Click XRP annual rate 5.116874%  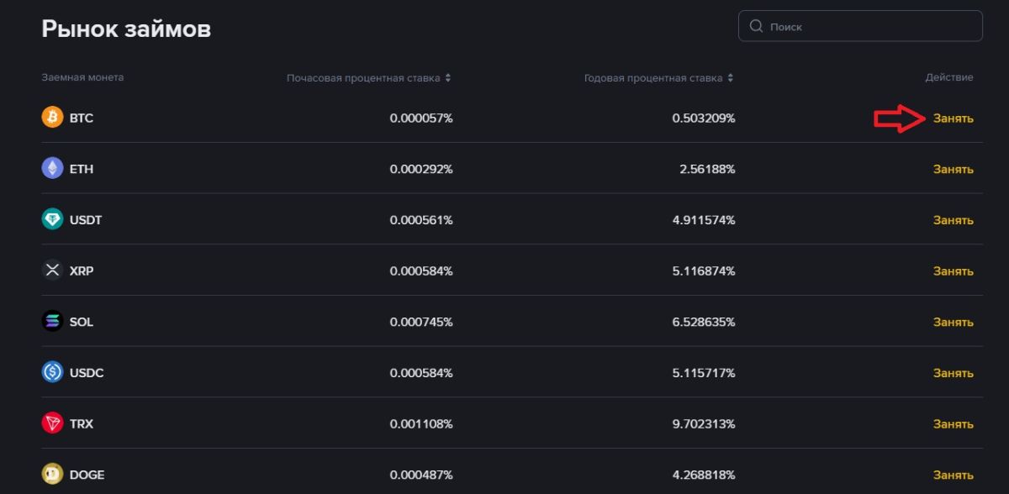point(704,271)
